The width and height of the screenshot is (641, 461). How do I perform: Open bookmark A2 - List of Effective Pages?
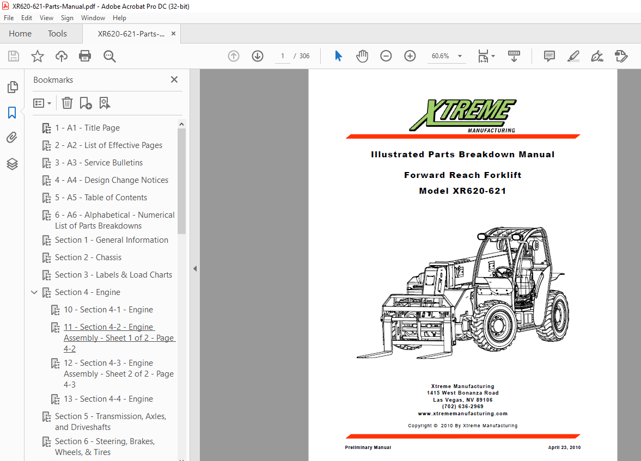[x=108, y=145]
